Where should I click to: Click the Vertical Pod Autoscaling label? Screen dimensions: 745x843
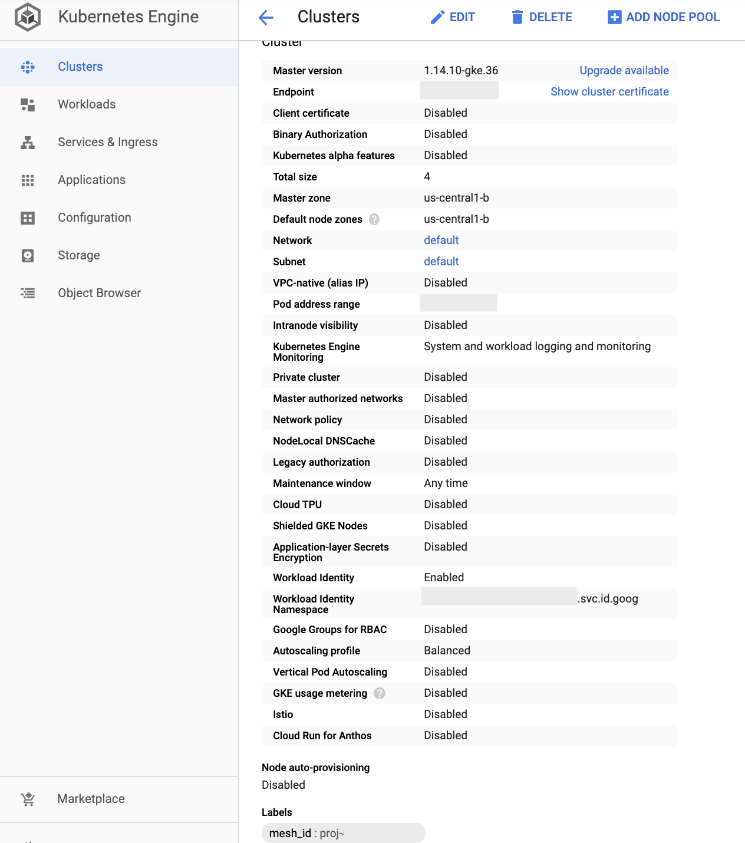(330, 672)
